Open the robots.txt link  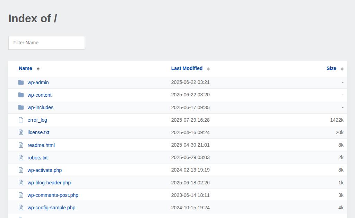37,158
